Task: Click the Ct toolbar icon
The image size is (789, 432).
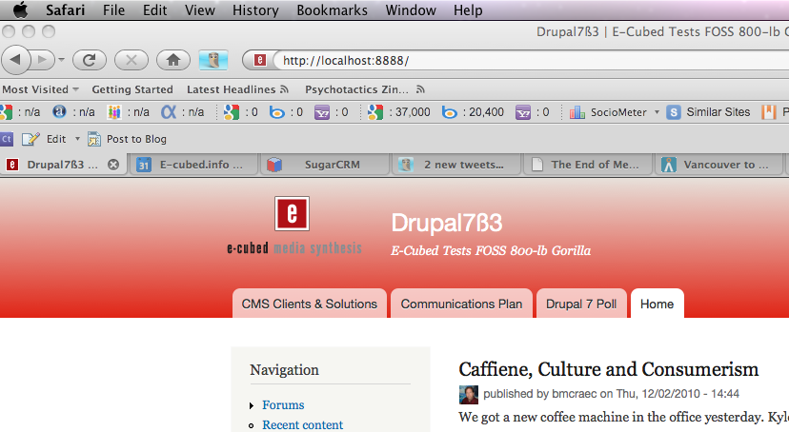Action: coord(7,139)
